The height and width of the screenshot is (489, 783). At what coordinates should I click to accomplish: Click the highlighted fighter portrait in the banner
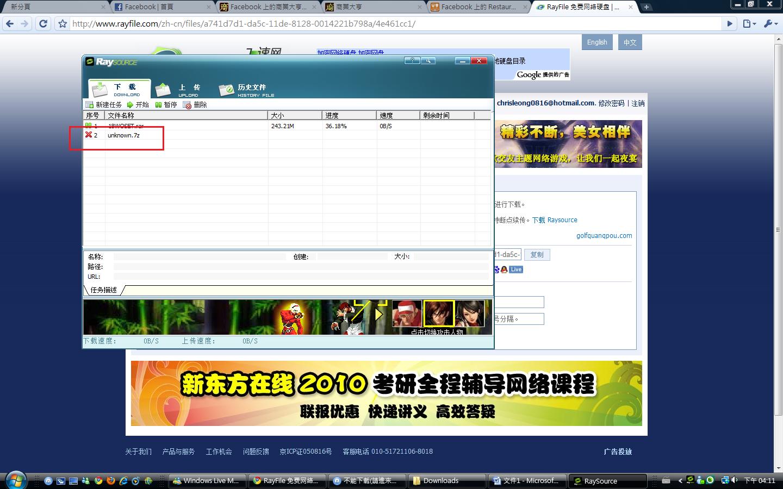pos(439,314)
